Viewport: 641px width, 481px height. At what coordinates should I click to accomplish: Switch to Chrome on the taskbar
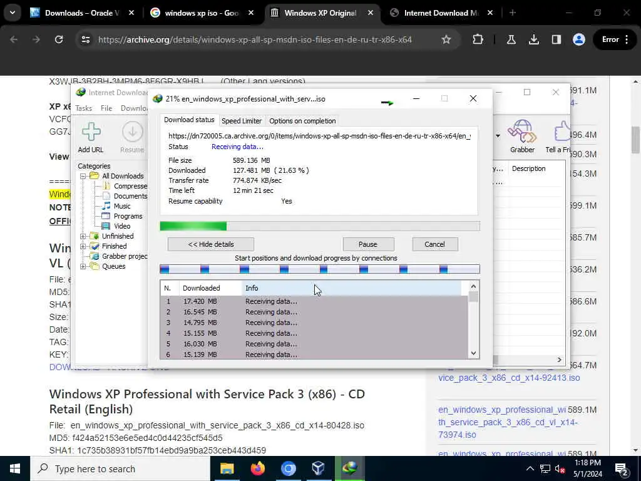(x=288, y=468)
